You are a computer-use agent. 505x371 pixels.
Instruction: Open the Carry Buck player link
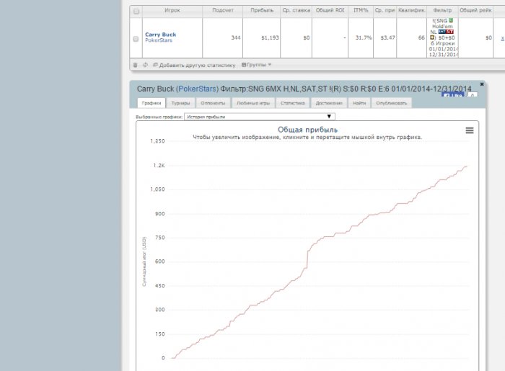tap(160, 35)
